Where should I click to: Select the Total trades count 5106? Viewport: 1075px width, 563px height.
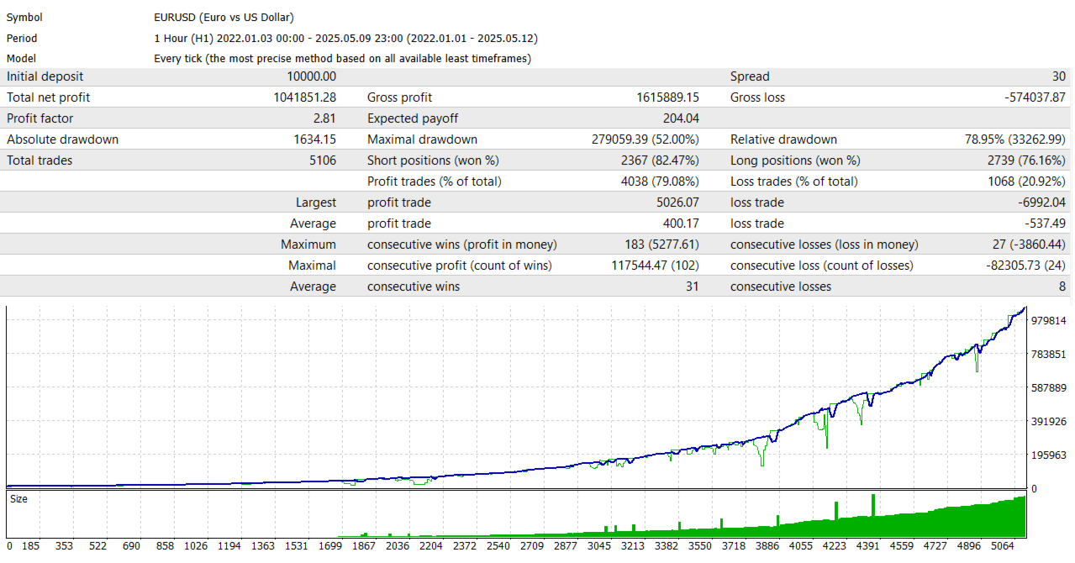coord(322,160)
